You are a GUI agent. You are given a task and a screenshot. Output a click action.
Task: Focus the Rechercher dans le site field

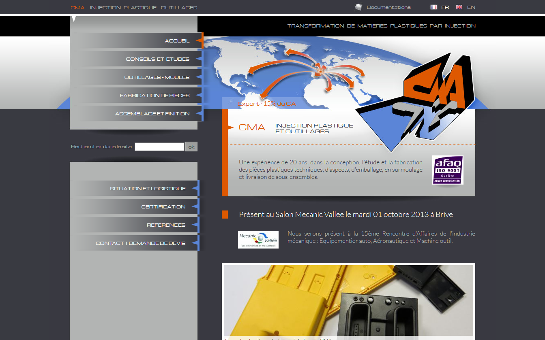tap(159, 147)
